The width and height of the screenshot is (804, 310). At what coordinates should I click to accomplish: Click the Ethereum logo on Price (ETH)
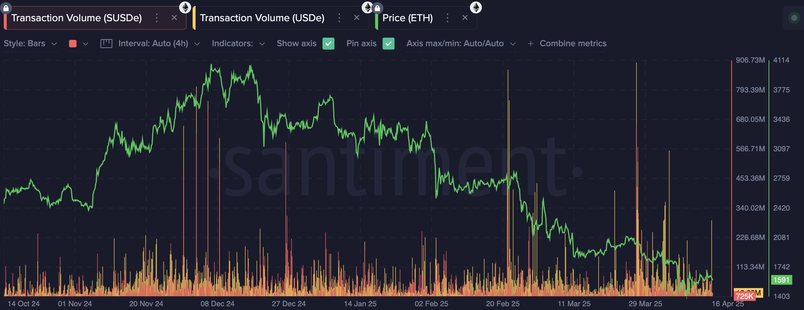click(476, 7)
